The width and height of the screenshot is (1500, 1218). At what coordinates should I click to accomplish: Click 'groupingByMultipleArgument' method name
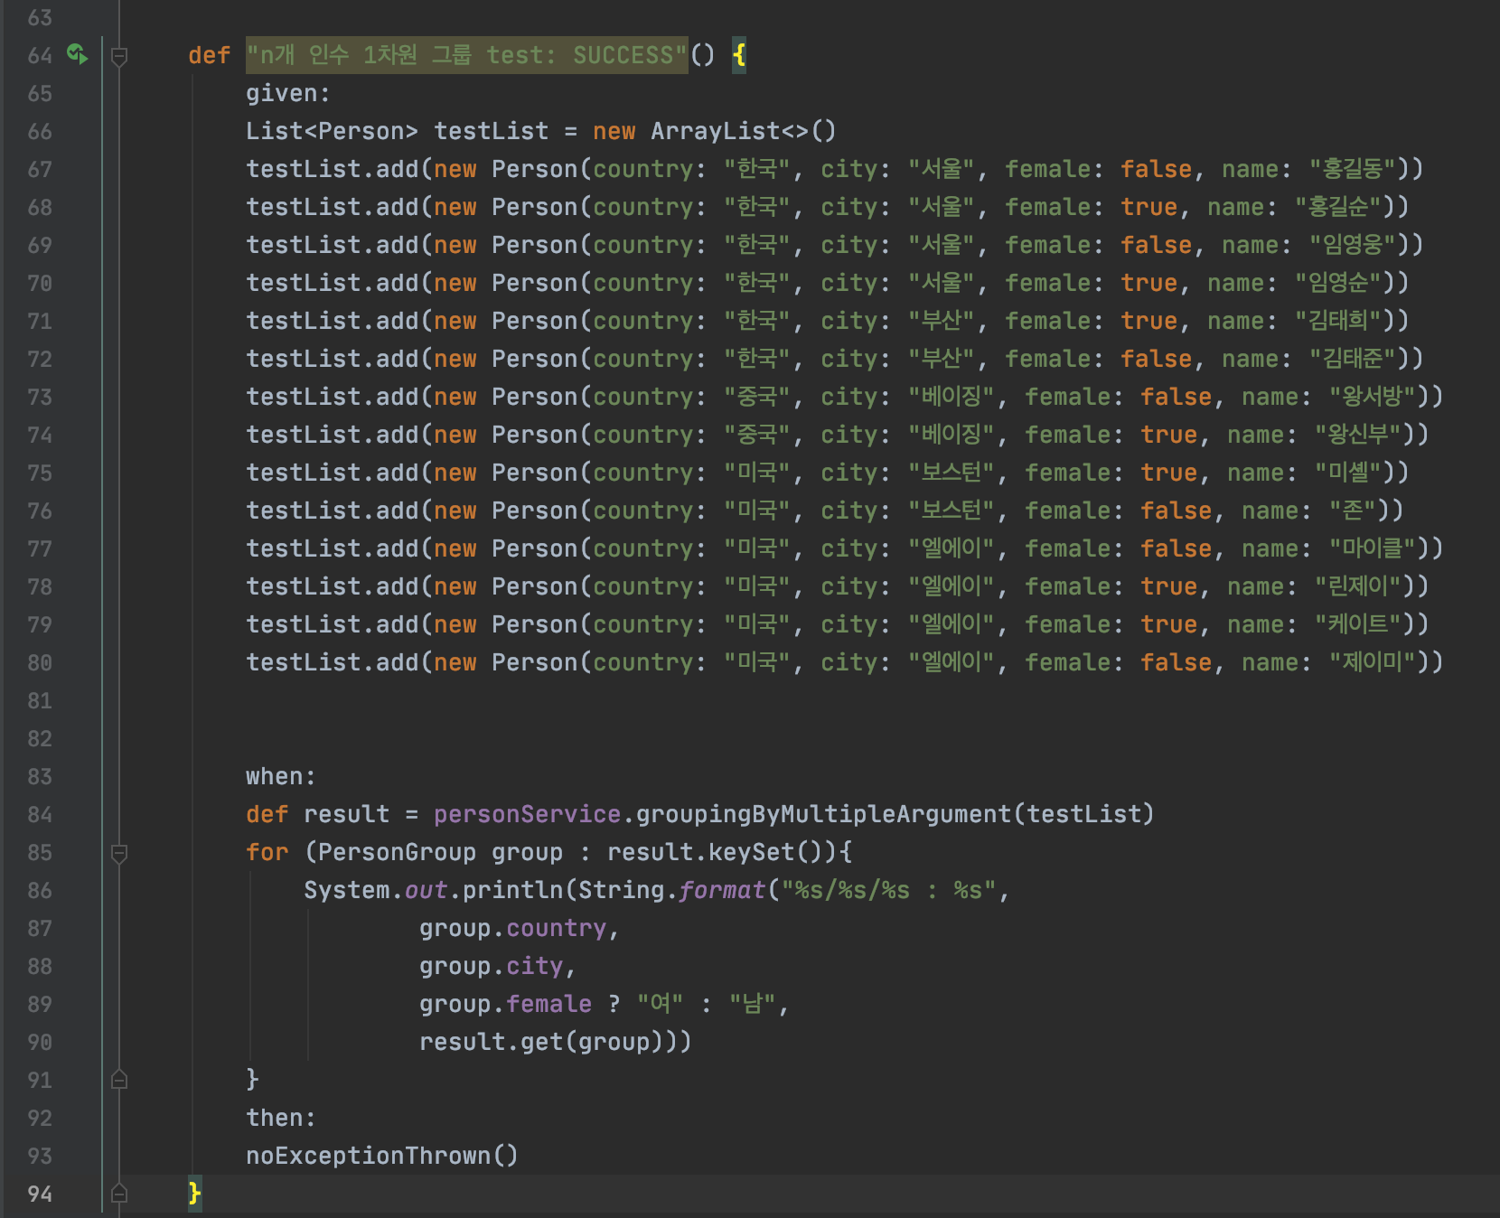pyautogui.click(x=824, y=815)
